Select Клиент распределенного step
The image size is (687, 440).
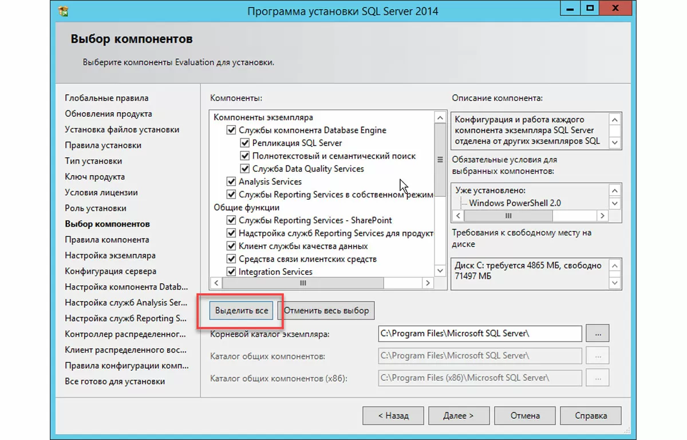[125, 350]
